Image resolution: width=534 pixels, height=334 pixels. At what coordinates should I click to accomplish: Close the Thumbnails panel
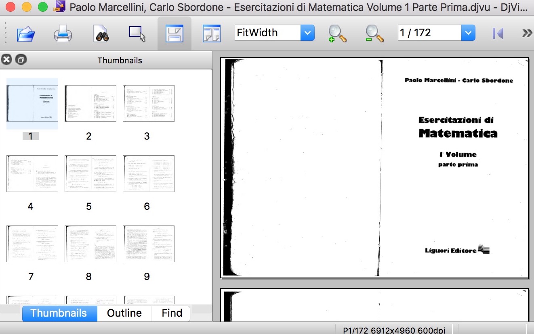click(6, 60)
